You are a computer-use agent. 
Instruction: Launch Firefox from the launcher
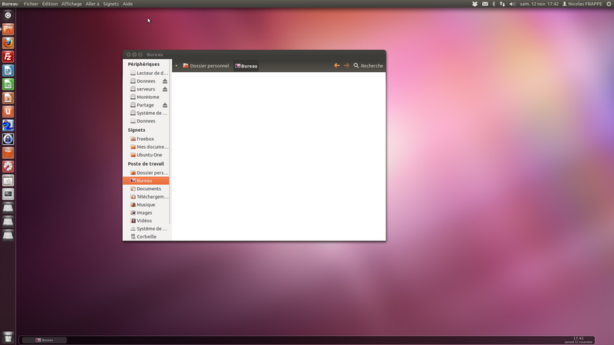click(x=8, y=43)
